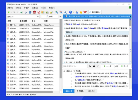This screenshot has height=100, width=138.
Task: Switch to the 搜索结果 tab
Action: point(69,91)
